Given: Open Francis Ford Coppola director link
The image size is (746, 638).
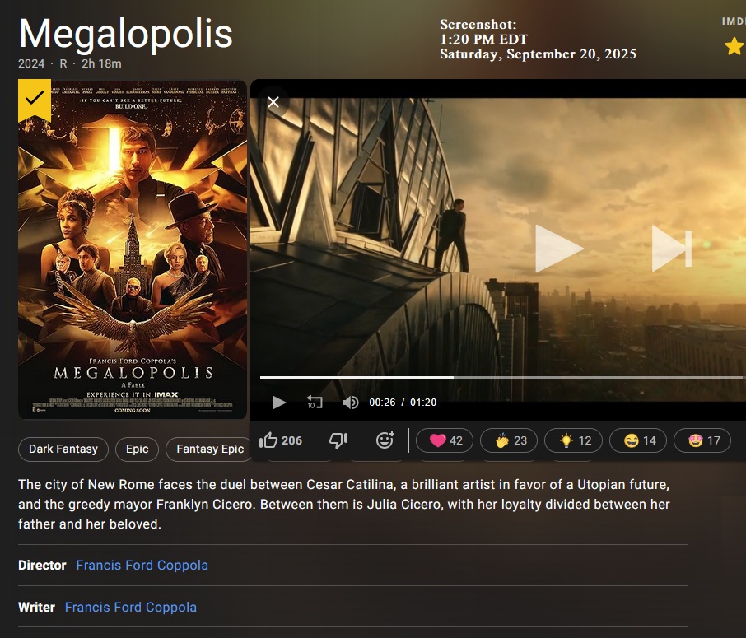Looking at the screenshot, I should (142, 566).
